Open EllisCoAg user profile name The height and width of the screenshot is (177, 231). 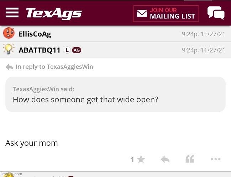coord(35,34)
